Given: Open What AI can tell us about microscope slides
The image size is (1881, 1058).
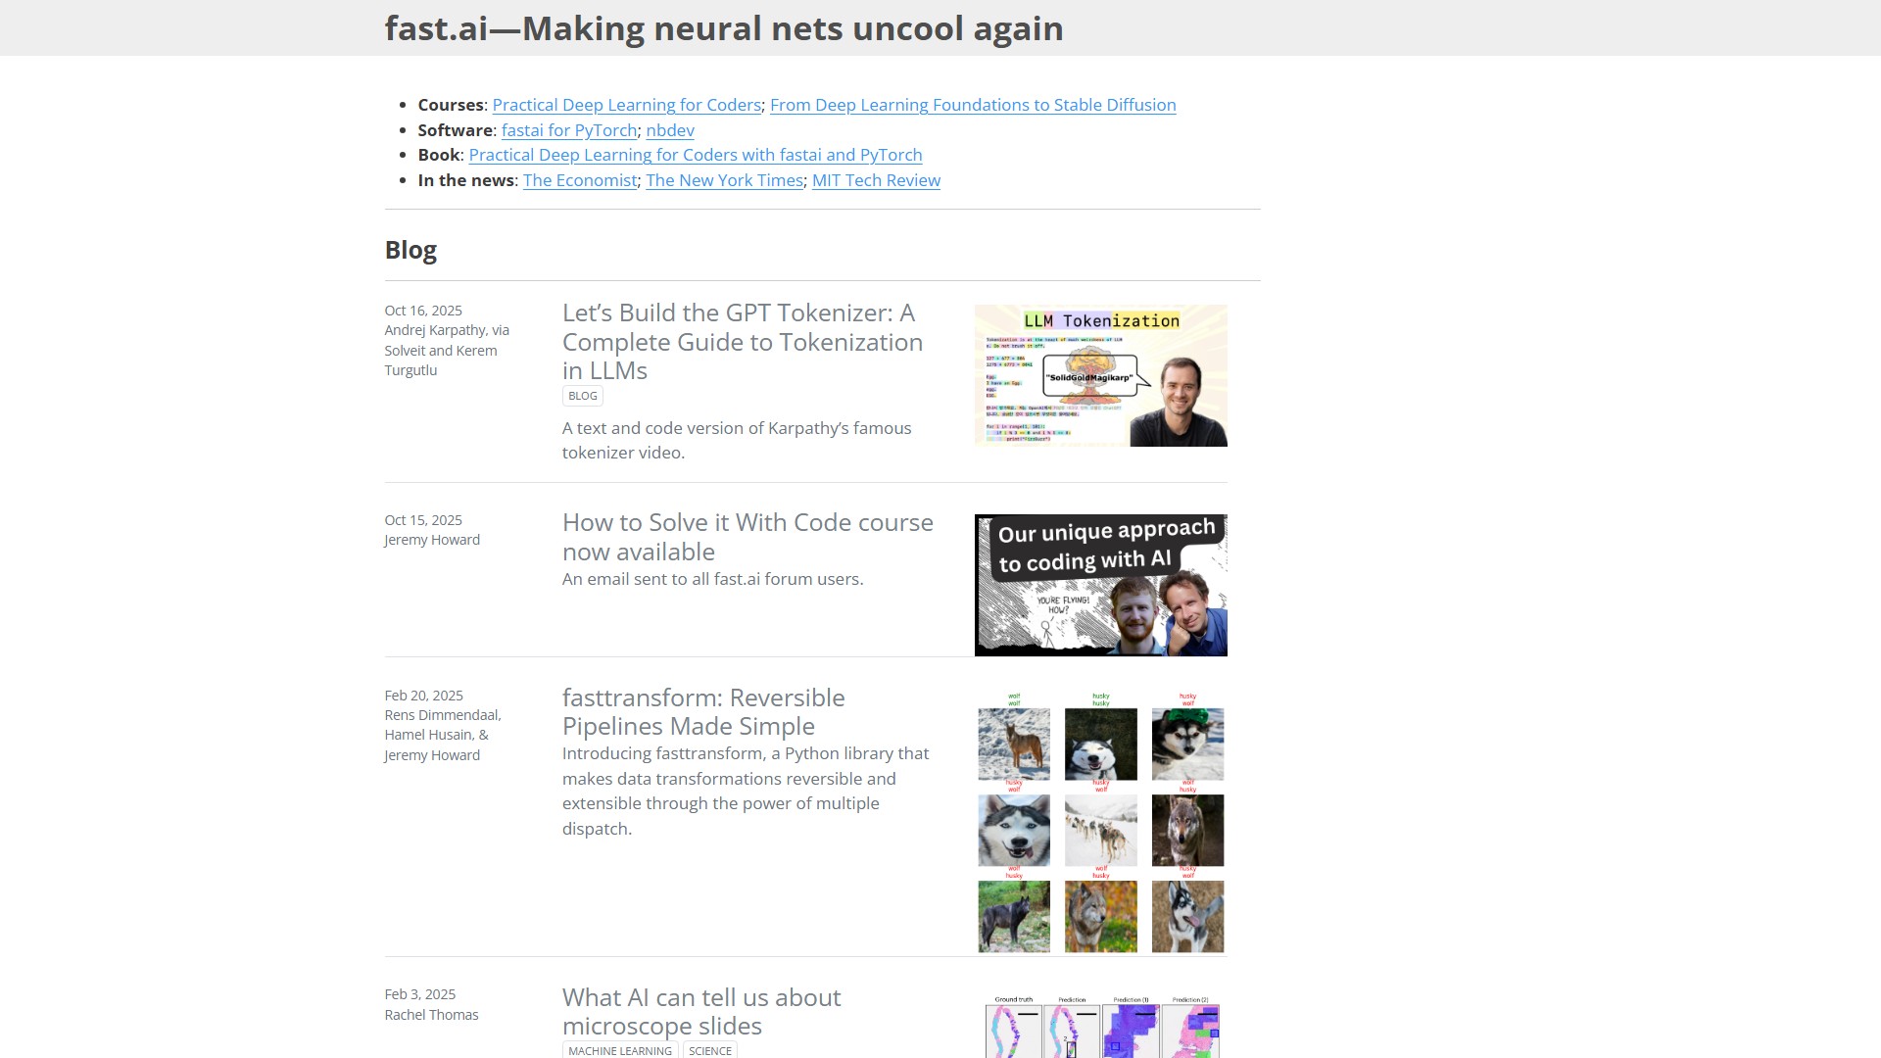Looking at the screenshot, I should coord(701,1012).
